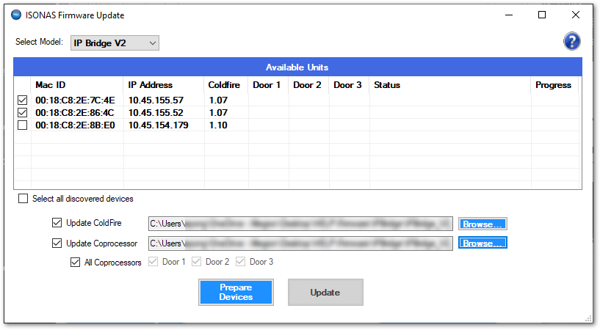600x330 pixels.
Task: Open the Select Model dropdown
Action: [x=115, y=43]
